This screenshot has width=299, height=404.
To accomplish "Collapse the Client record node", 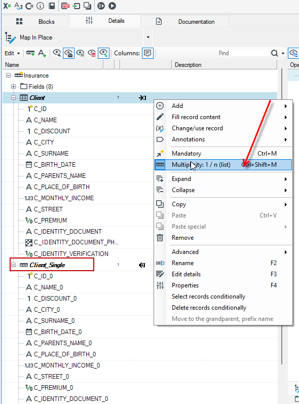I will pos(13,98).
